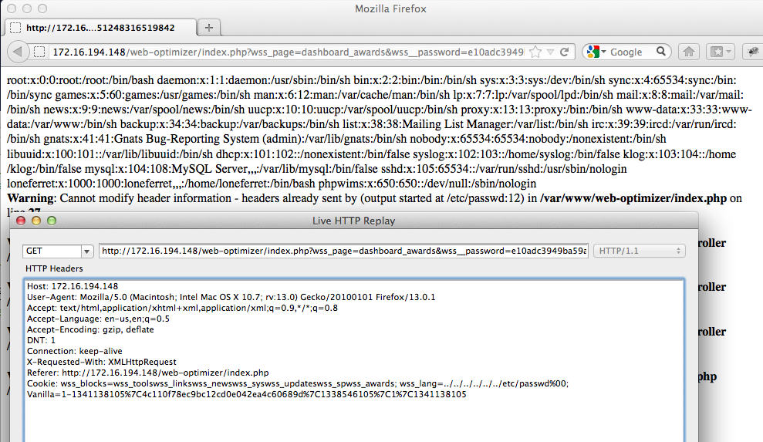This screenshot has height=442, width=763.
Task: Click the Accept-Encoding: gzip, deflate line
Action: click(x=90, y=329)
